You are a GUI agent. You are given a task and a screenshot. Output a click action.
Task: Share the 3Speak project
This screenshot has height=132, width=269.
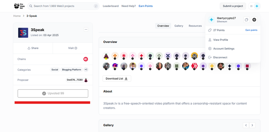(33, 48)
